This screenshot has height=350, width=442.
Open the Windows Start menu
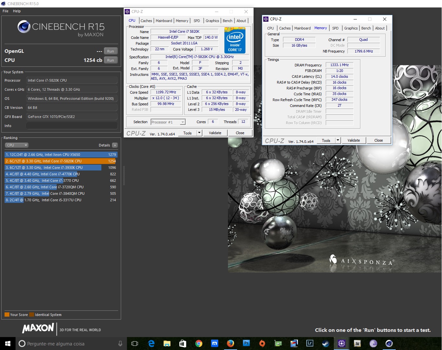click(x=8, y=344)
